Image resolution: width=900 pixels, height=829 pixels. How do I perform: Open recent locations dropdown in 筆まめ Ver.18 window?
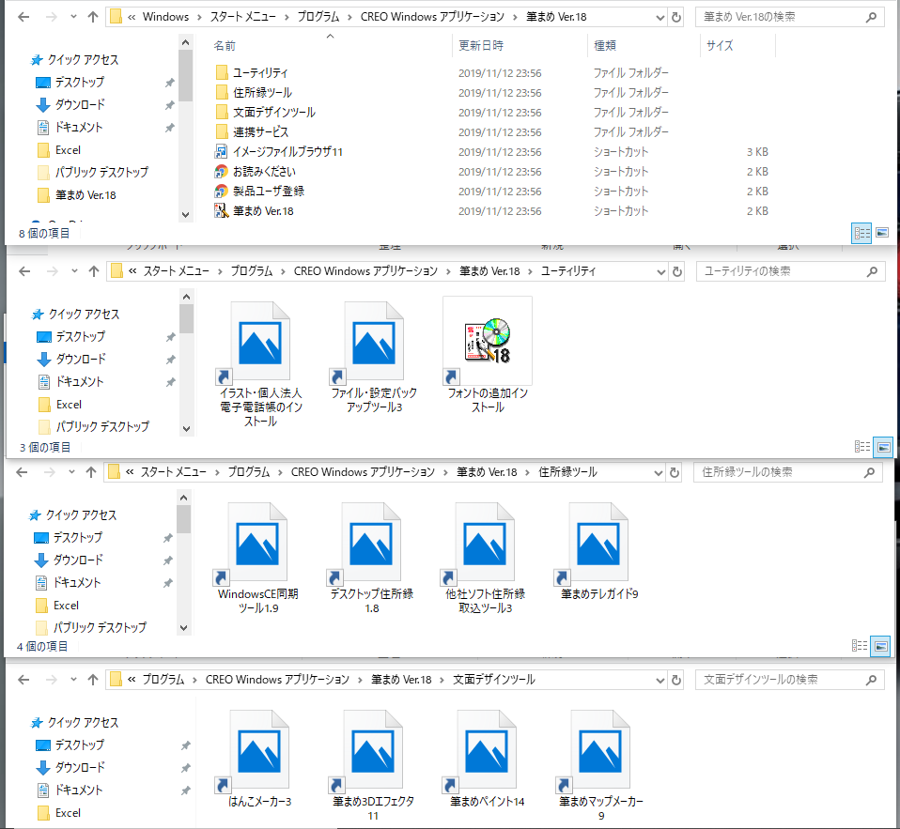[73, 17]
